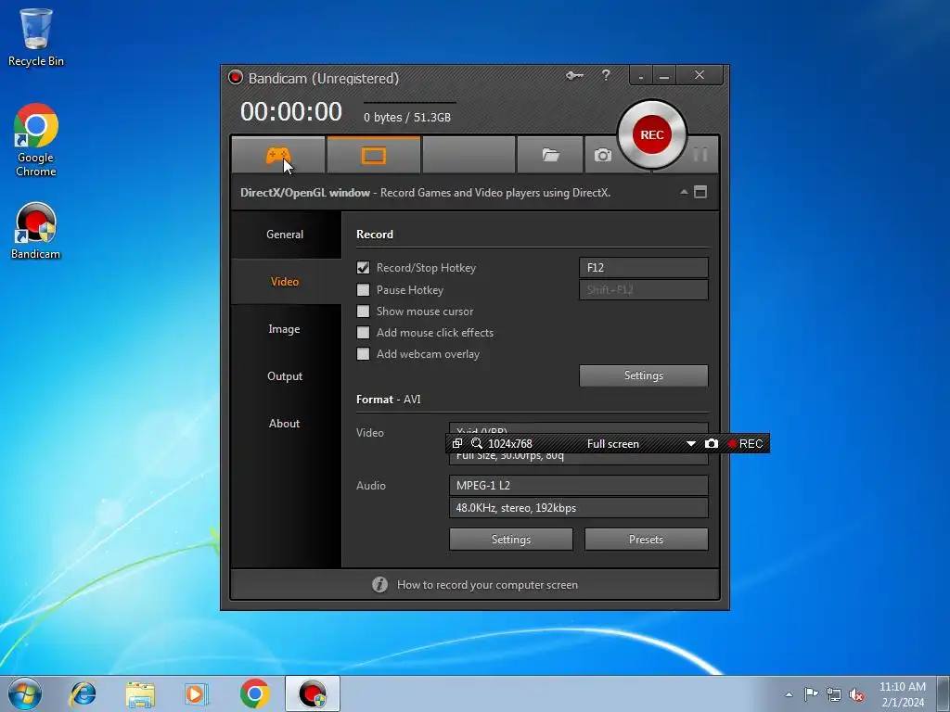The width and height of the screenshot is (950, 712).
Task: Enable Add mouse click effects checkbox
Action: (x=363, y=333)
